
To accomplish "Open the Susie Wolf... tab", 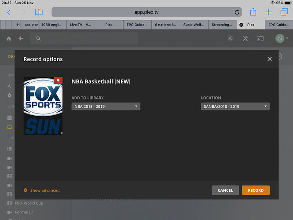I will 194,25.
